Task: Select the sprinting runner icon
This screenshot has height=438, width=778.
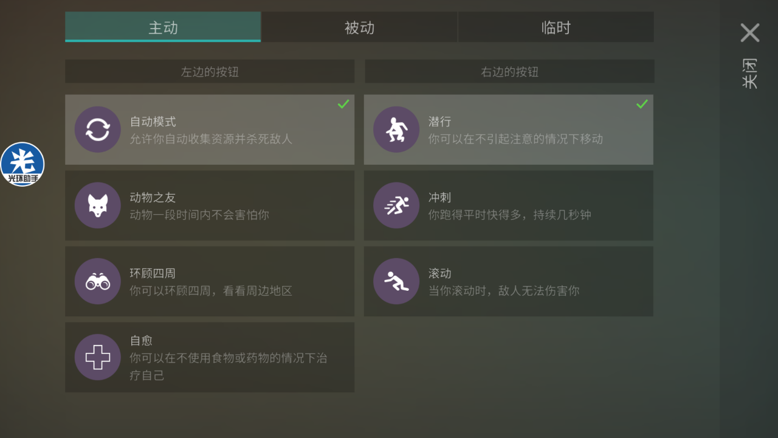Action: [396, 206]
